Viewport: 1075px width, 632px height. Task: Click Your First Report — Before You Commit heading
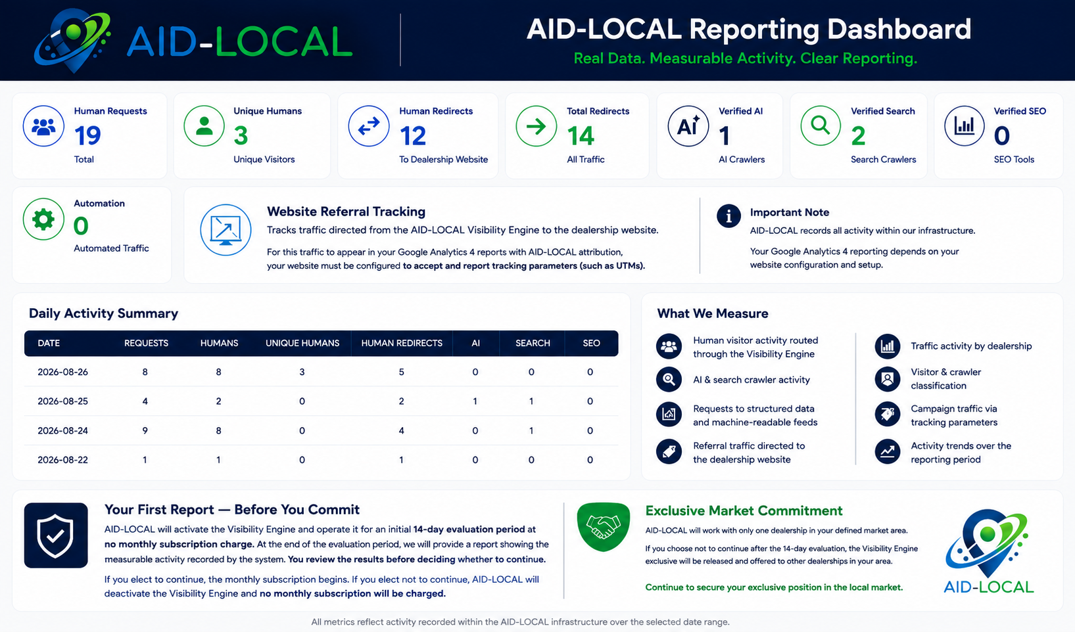coord(232,509)
